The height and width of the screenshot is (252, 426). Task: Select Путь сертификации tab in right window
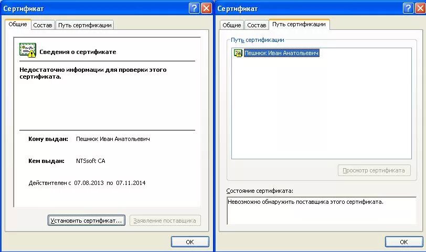(x=299, y=24)
